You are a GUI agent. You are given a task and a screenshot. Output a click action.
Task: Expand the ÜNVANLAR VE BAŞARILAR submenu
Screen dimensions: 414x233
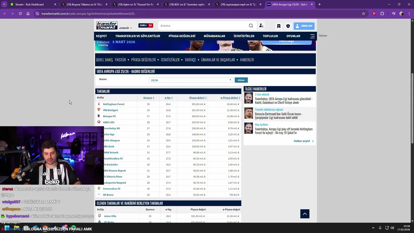(x=237, y=60)
